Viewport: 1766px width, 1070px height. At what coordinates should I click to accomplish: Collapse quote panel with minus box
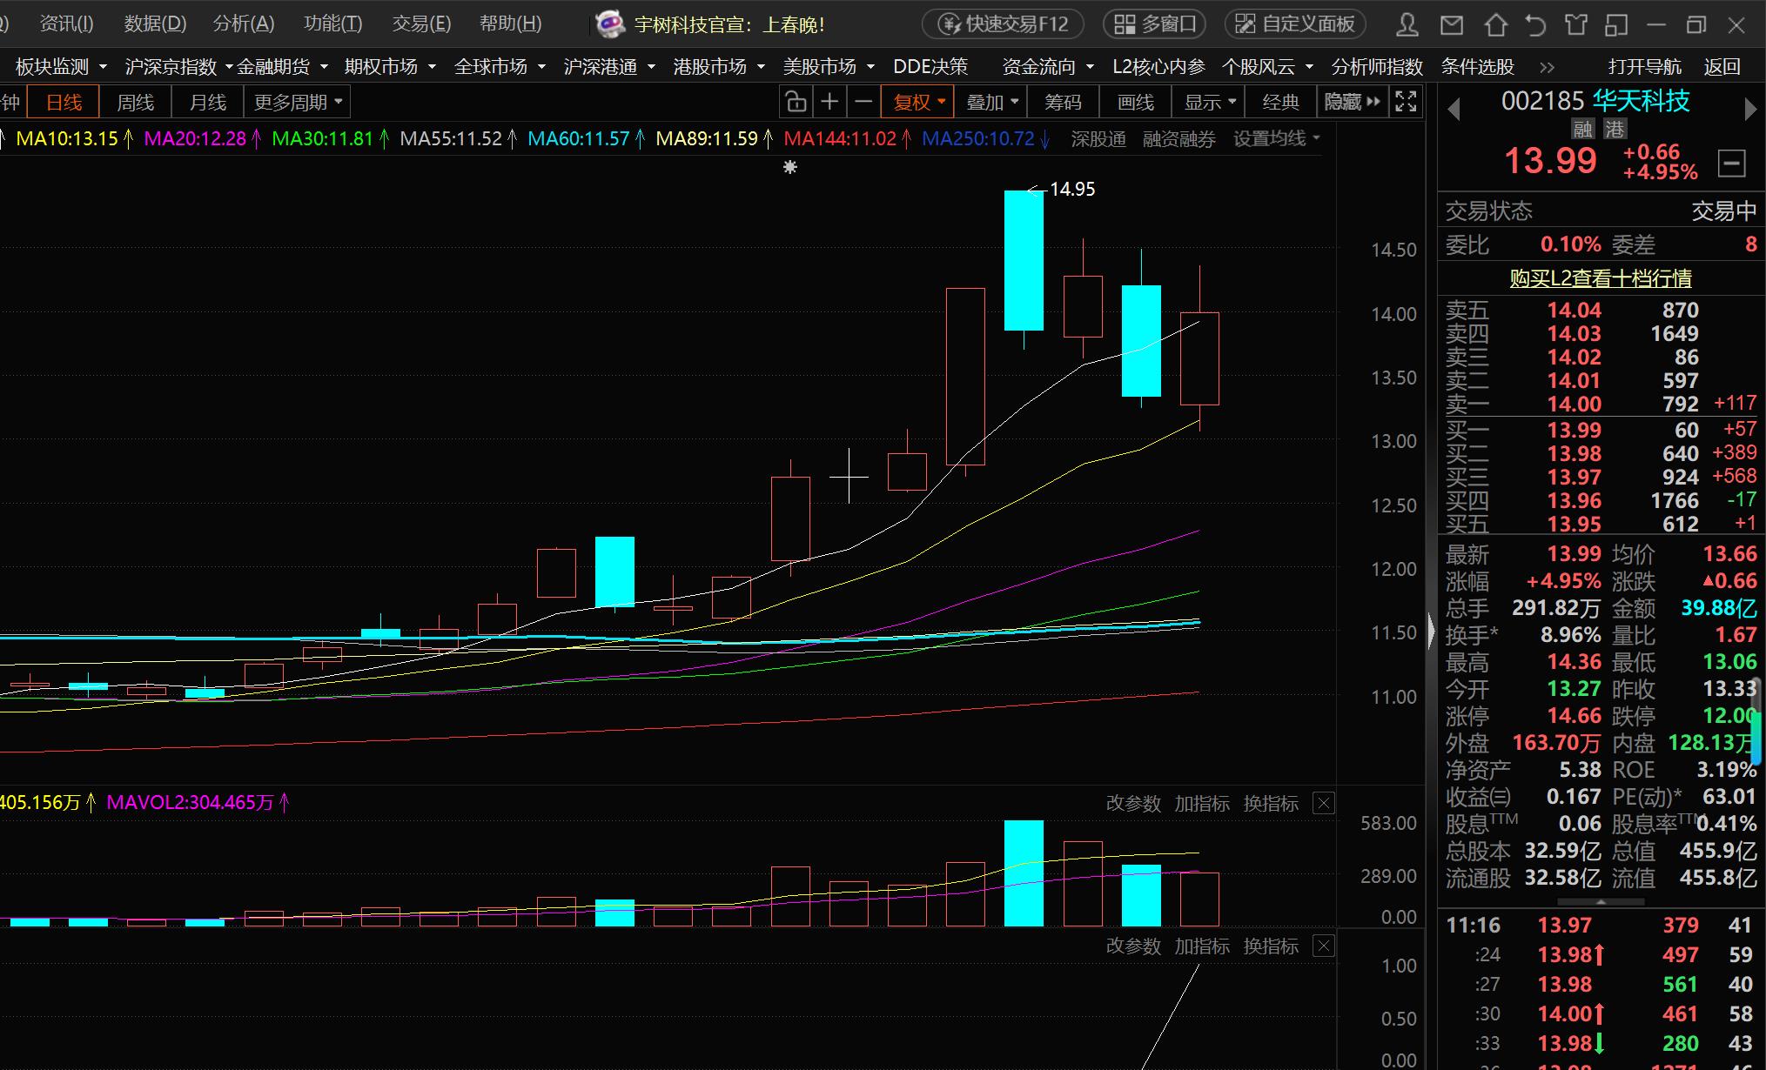[x=1731, y=163]
